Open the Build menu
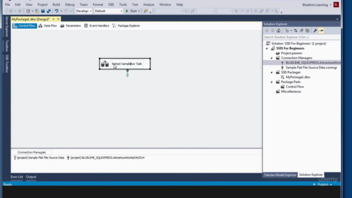Viewport: 352px width, 198px height. coord(56,4)
